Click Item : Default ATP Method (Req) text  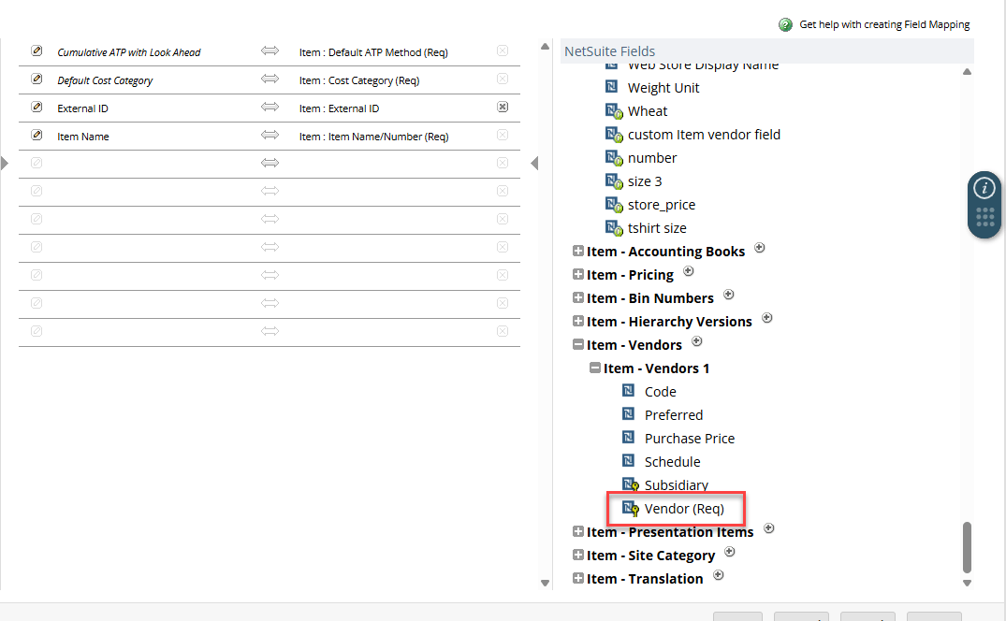373,52
